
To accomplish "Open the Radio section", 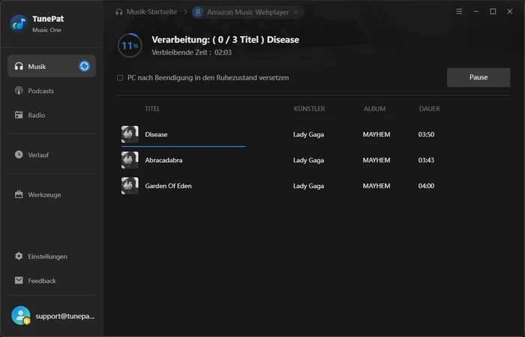I will point(52,115).
